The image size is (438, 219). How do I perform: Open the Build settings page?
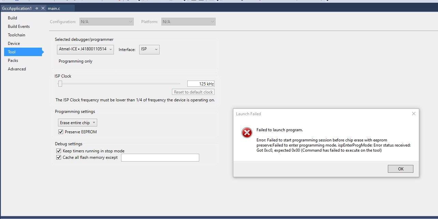click(13, 18)
